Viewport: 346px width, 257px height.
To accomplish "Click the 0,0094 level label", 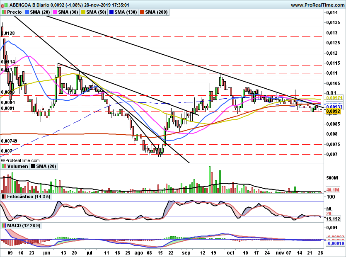I will point(8,102).
